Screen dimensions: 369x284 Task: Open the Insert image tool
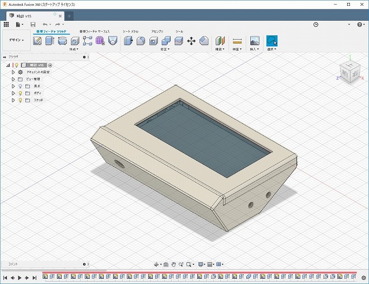pos(255,41)
